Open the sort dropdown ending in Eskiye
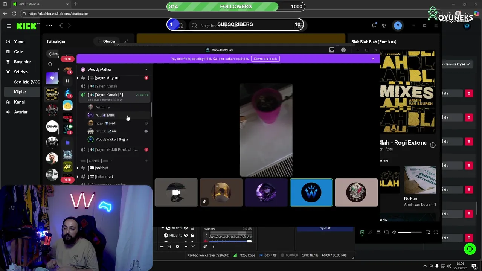Screen dimensions: 482x271 point(457,64)
